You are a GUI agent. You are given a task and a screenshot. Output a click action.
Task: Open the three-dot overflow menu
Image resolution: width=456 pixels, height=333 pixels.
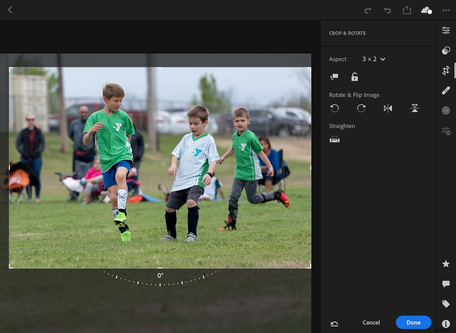(446, 10)
